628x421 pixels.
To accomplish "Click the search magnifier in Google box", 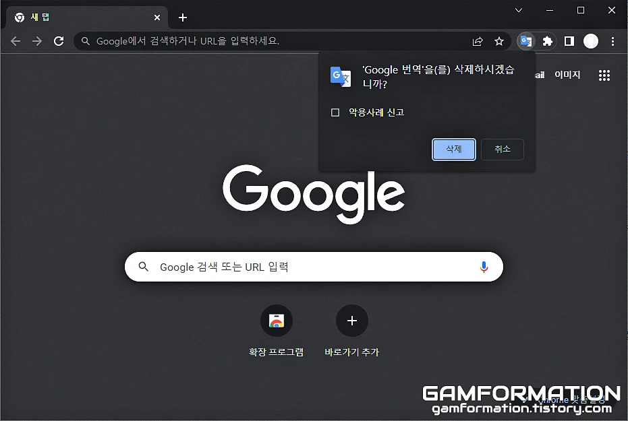I will tap(144, 267).
